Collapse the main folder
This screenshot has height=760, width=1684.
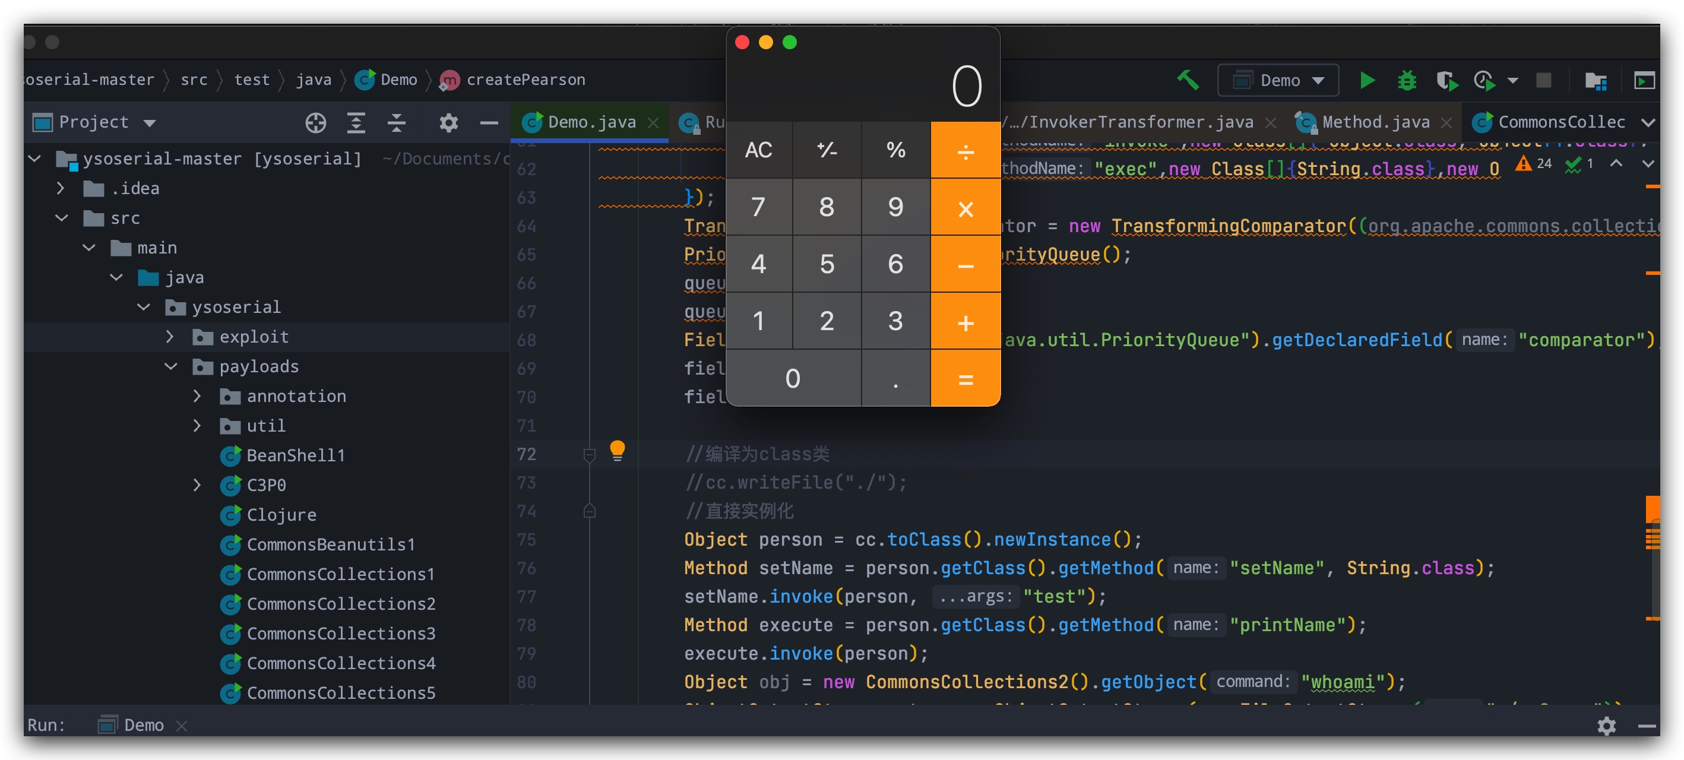(89, 248)
